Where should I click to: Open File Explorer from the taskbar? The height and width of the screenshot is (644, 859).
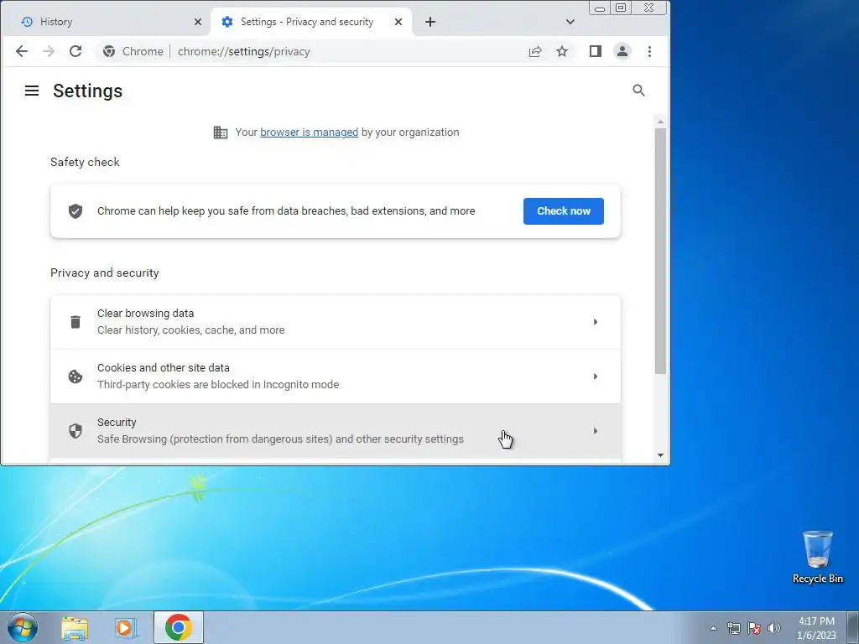(x=75, y=627)
